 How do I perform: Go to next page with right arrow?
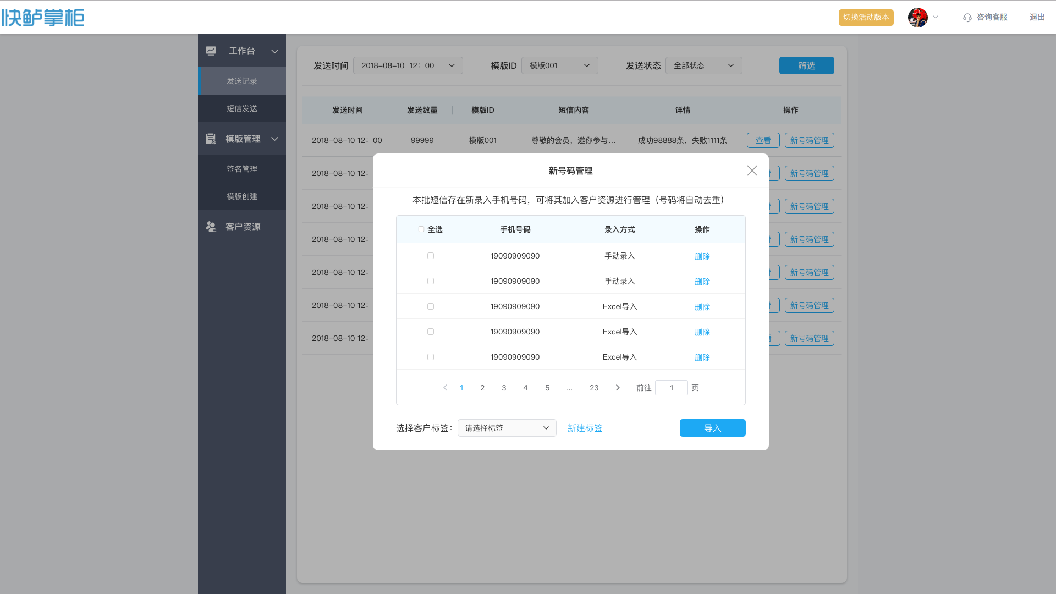click(x=618, y=388)
